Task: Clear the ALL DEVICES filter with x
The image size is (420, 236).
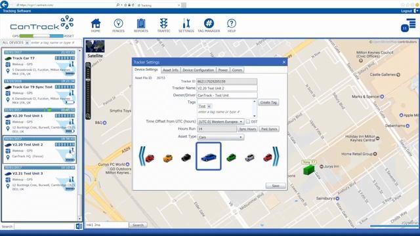Action: point(27,43)
